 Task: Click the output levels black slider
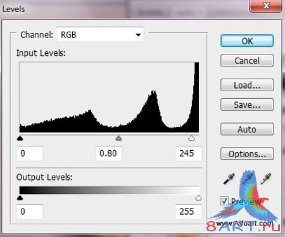(20, 198)
